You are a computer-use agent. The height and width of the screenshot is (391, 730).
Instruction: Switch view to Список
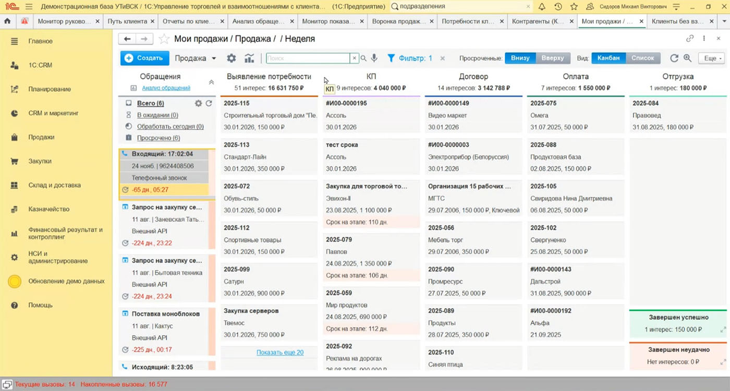pyautogui.click(x=643, y=58)
